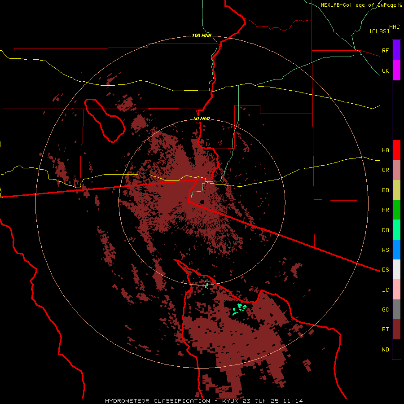Click the BI legend label
The width and height of the screenshot is (404, 404).
(x=386, y=329)
